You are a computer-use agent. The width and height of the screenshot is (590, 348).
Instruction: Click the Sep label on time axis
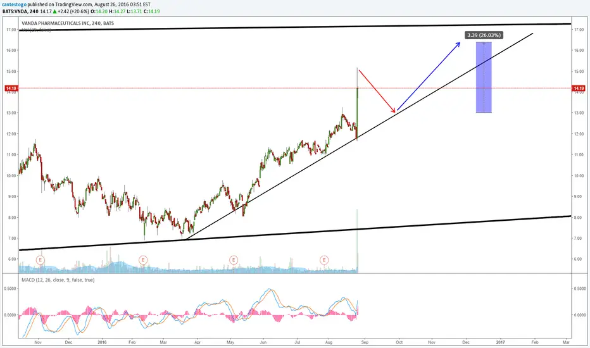tap(365, 342)
